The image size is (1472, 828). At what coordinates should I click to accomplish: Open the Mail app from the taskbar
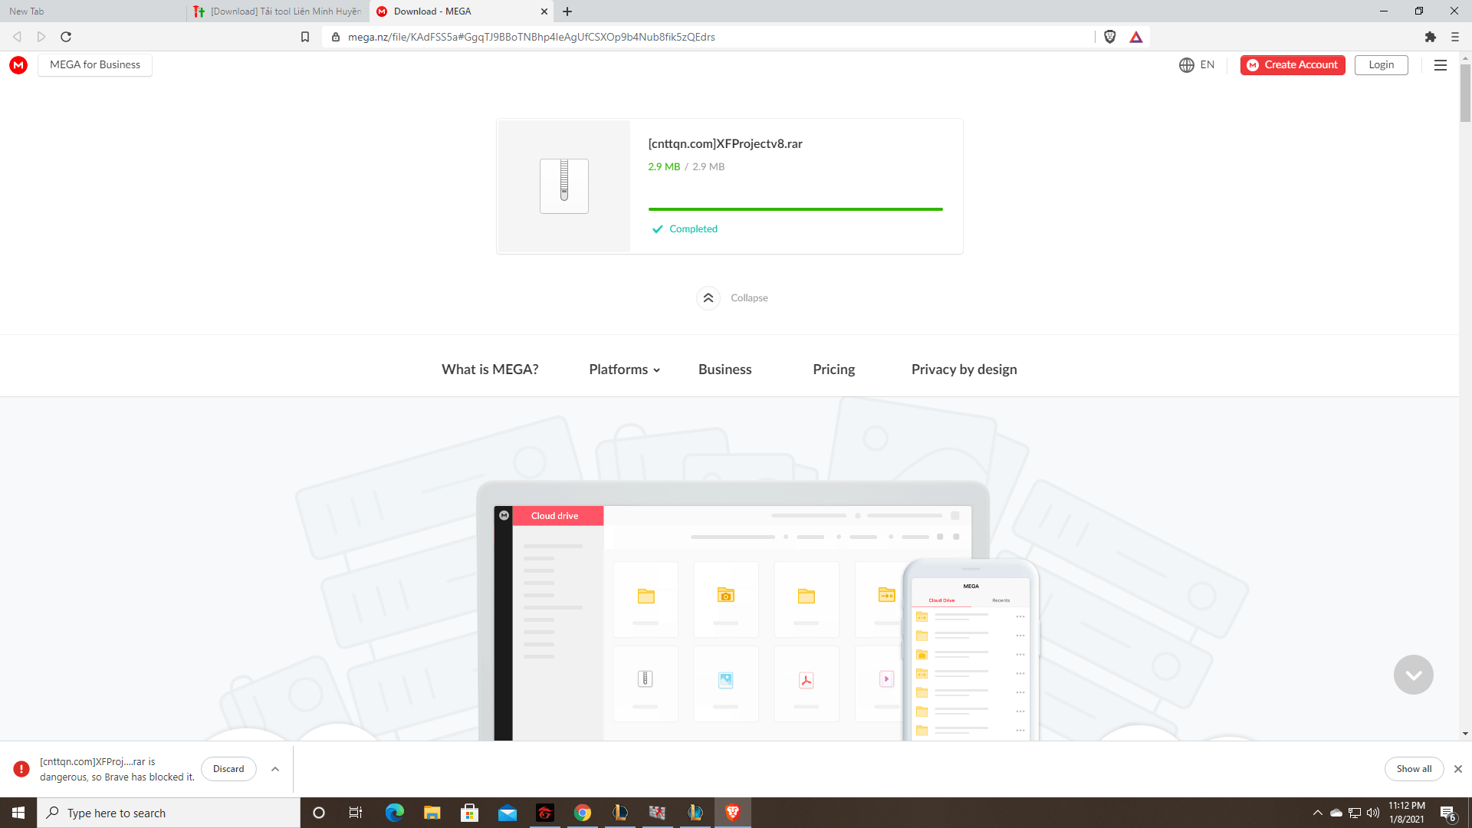click(x=508, y=813)
